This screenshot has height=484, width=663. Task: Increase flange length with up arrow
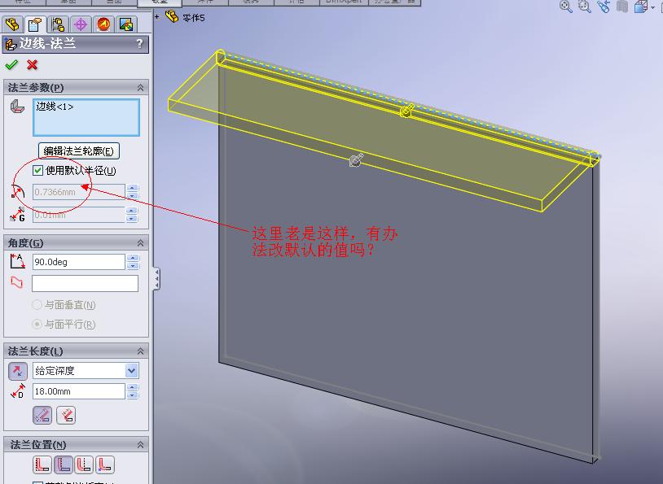coord(132,387)
